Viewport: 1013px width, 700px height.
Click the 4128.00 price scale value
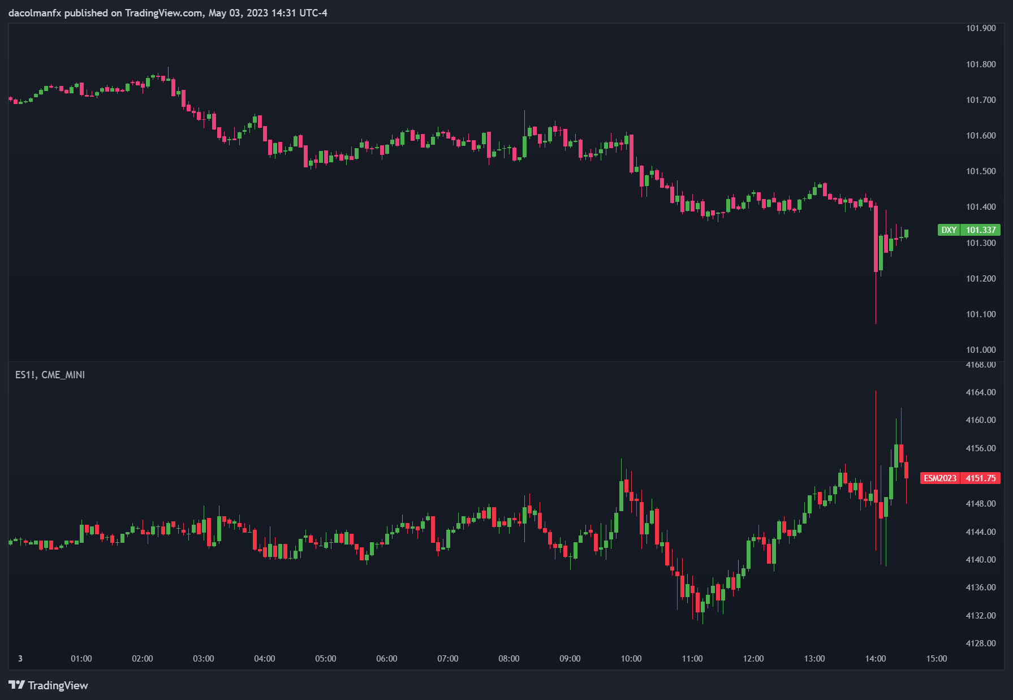[981, 643]
